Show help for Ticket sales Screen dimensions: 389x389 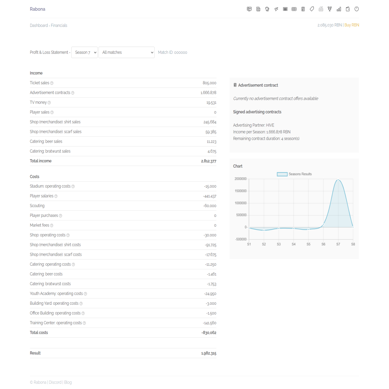pos(52,83)
